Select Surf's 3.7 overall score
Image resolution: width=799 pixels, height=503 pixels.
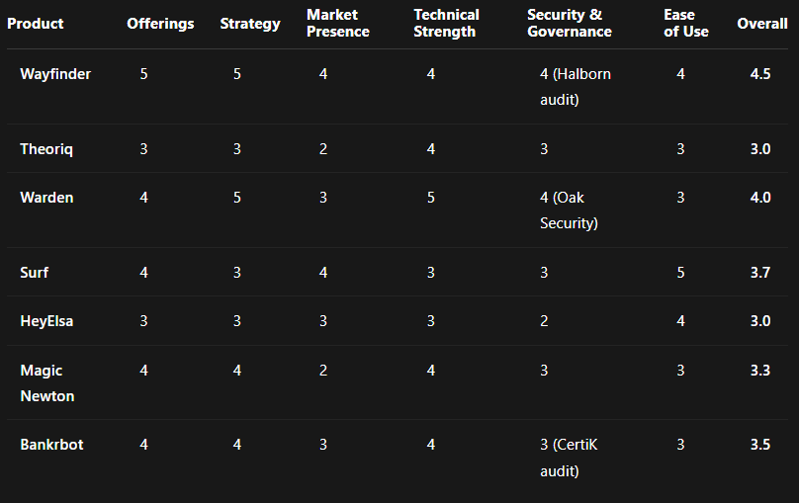(760, 272)
